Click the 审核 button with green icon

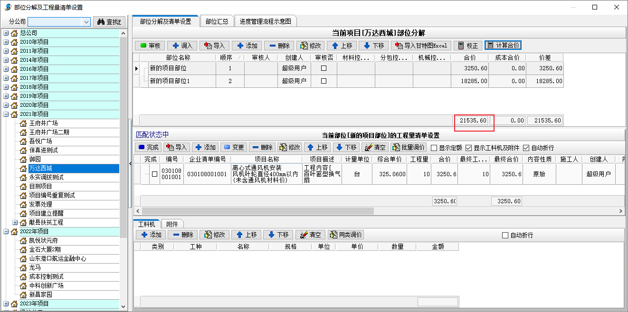pyautogui.click(x=150, y=46)
